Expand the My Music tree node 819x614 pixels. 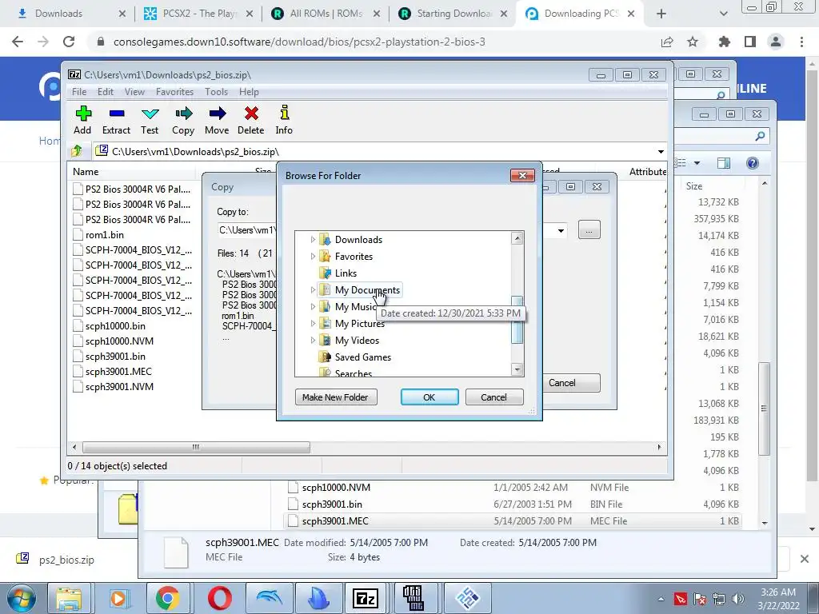pyautogui.click(x=313, y=306)
